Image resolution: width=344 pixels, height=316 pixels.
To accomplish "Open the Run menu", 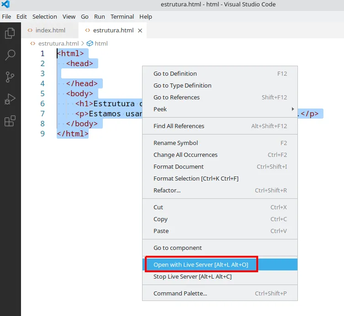I will click(x=100, y=16).
